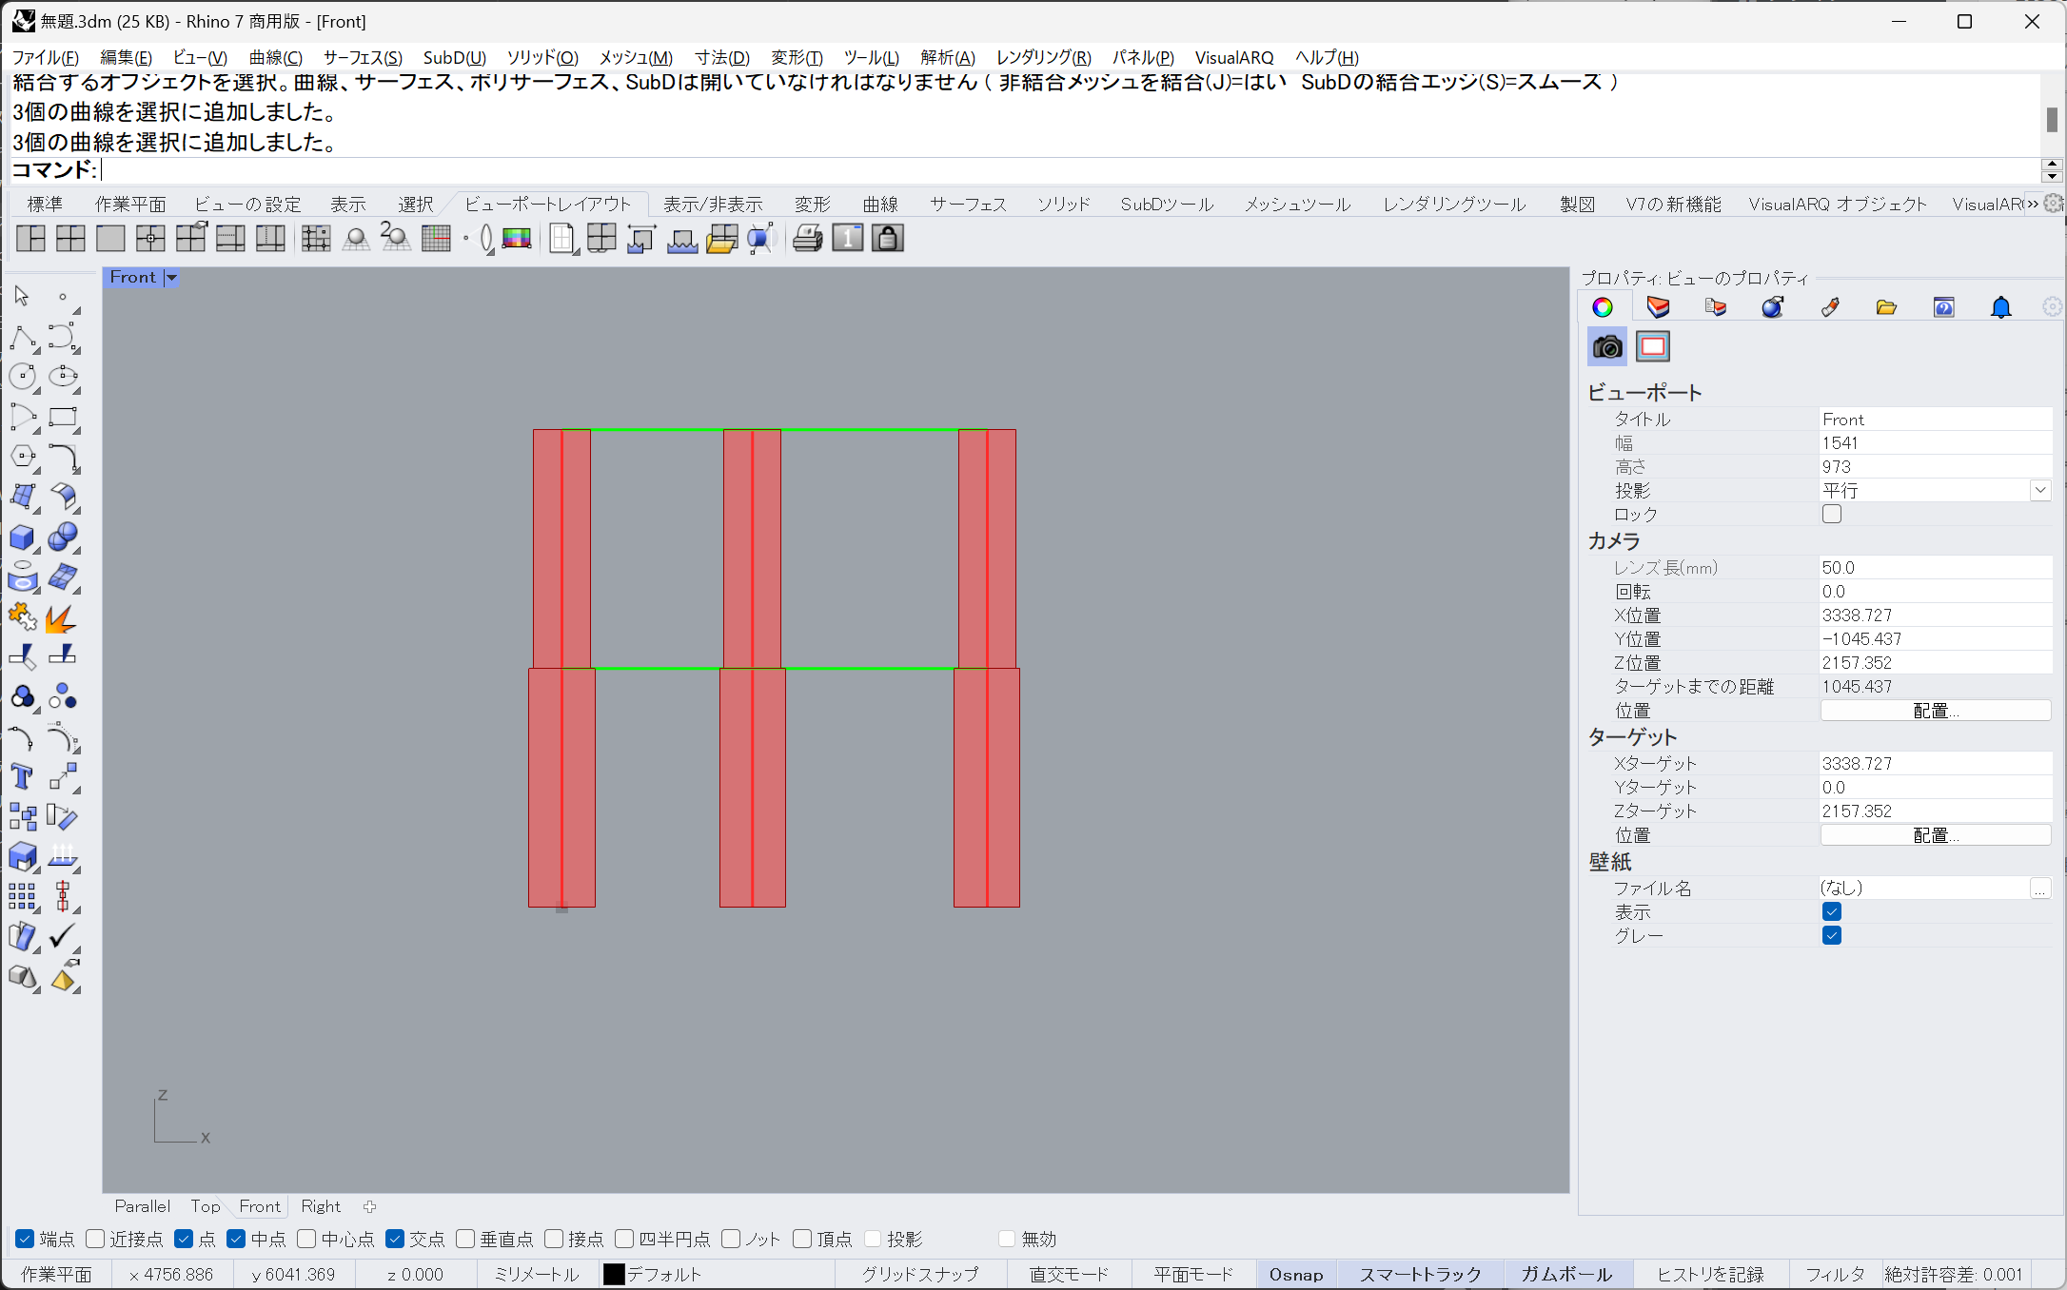
Task: Select the Text tool in the left toolbar
Action: click(22, 777)
